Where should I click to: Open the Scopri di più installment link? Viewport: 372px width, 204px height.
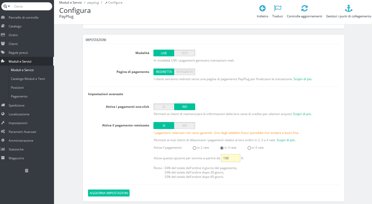click(285, 140)
